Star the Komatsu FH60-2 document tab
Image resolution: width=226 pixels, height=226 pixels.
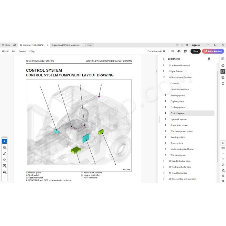(21, 45)
